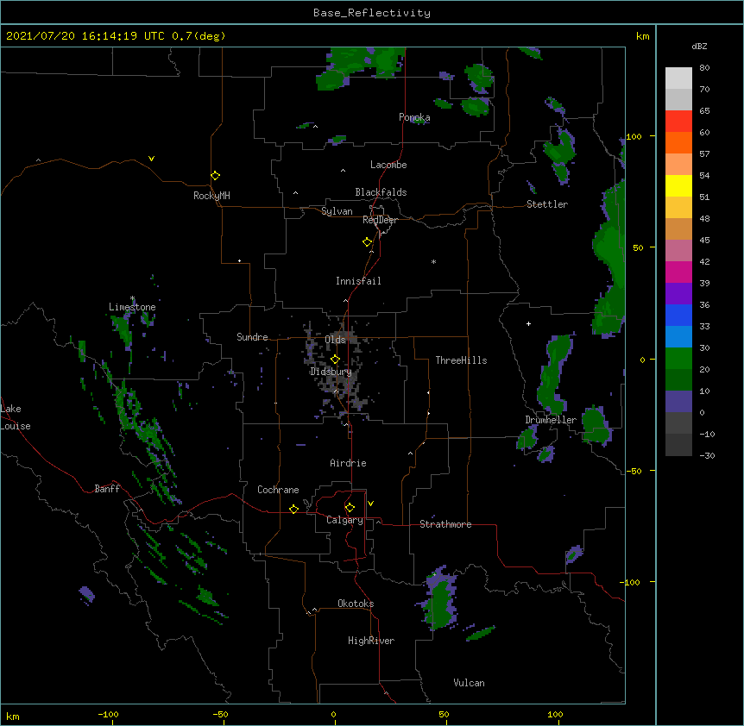Screen dimensions: 744x726
Task: Click the Vulcan label
Action: [x=469, y=683]
